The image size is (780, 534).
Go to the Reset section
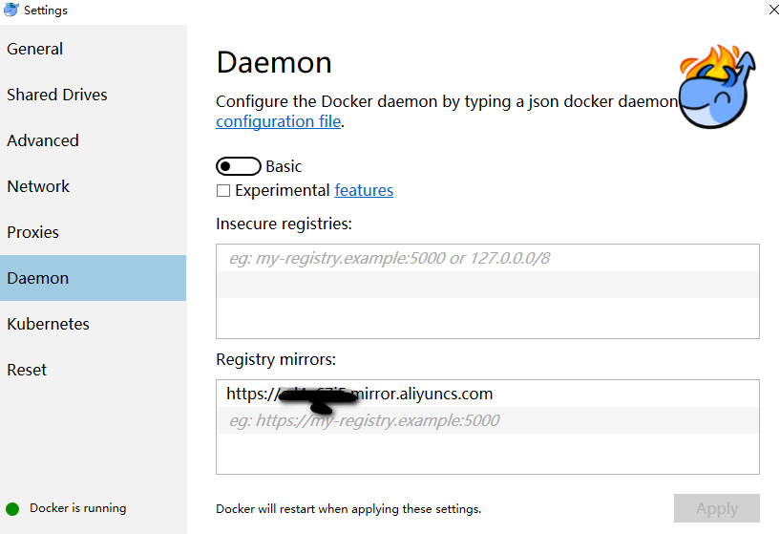coord(27,370)
